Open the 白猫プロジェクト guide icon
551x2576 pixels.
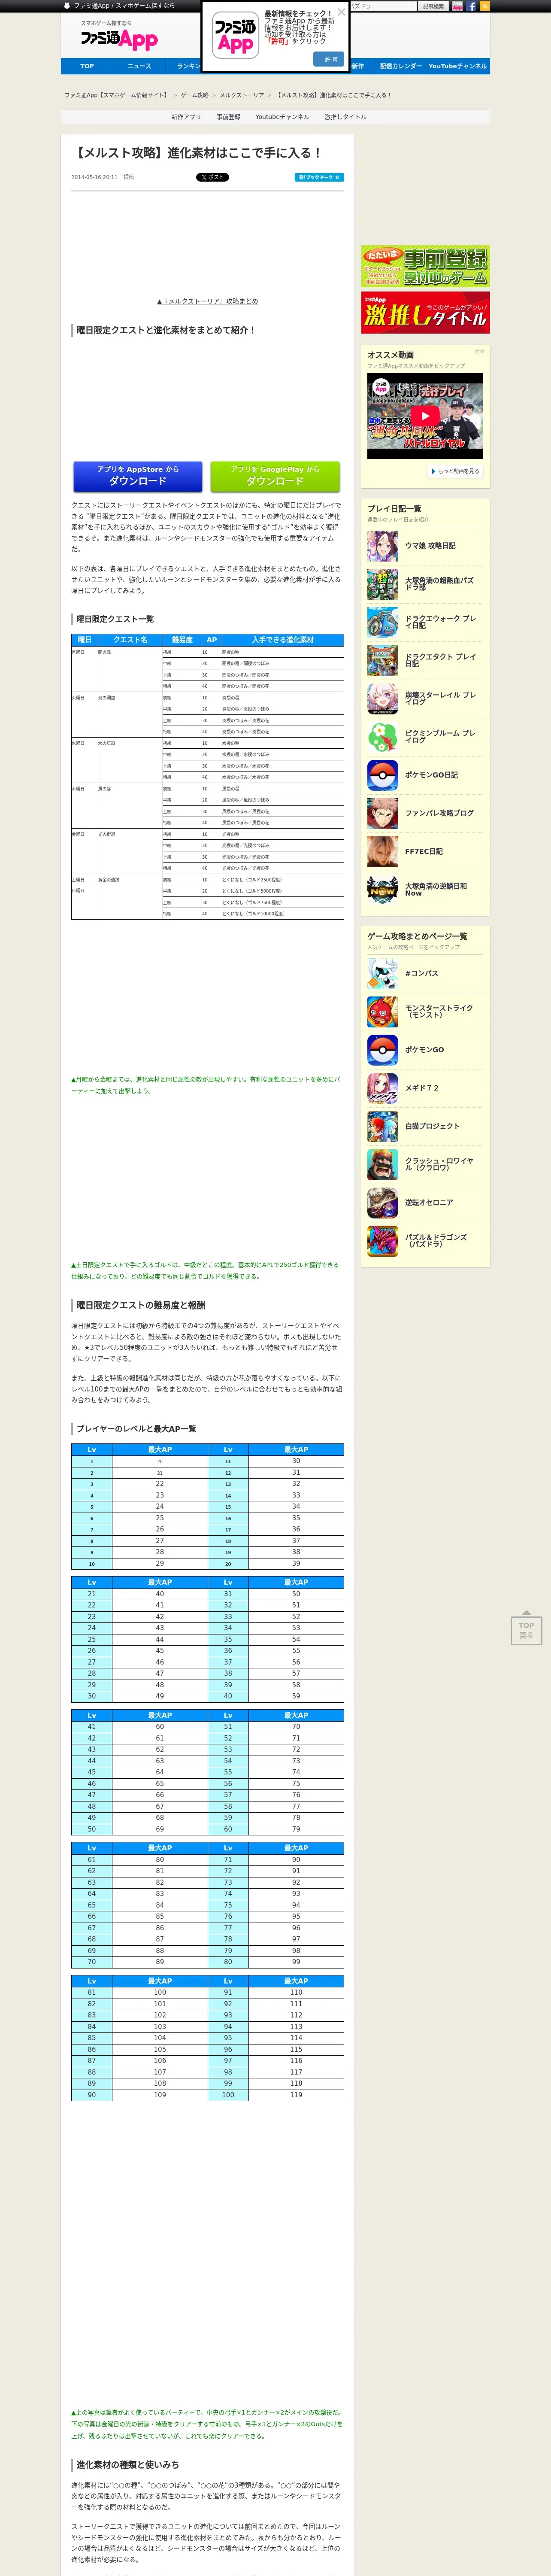tap(382, 1126)
